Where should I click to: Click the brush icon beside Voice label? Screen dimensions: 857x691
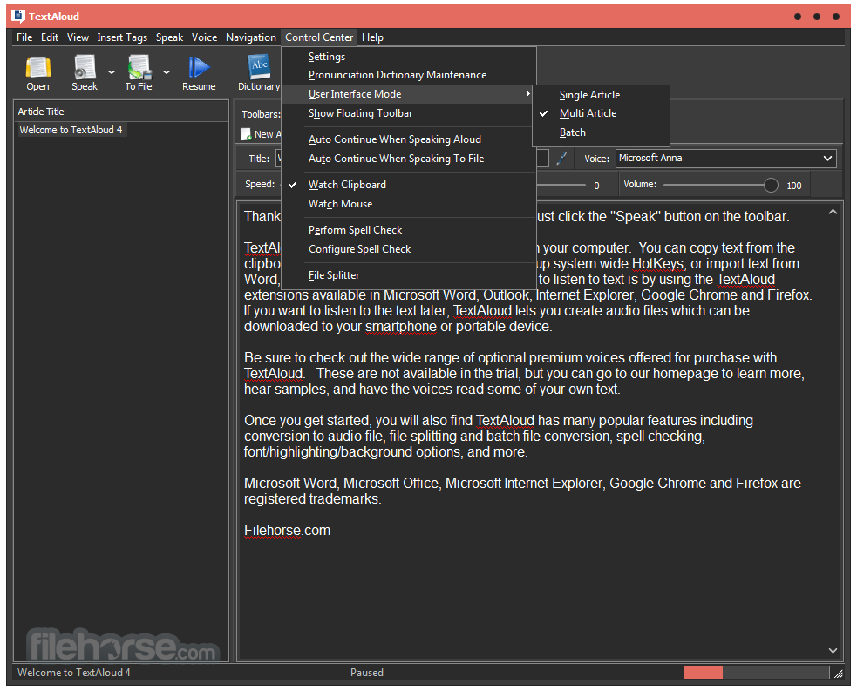(x=561, y=159)
